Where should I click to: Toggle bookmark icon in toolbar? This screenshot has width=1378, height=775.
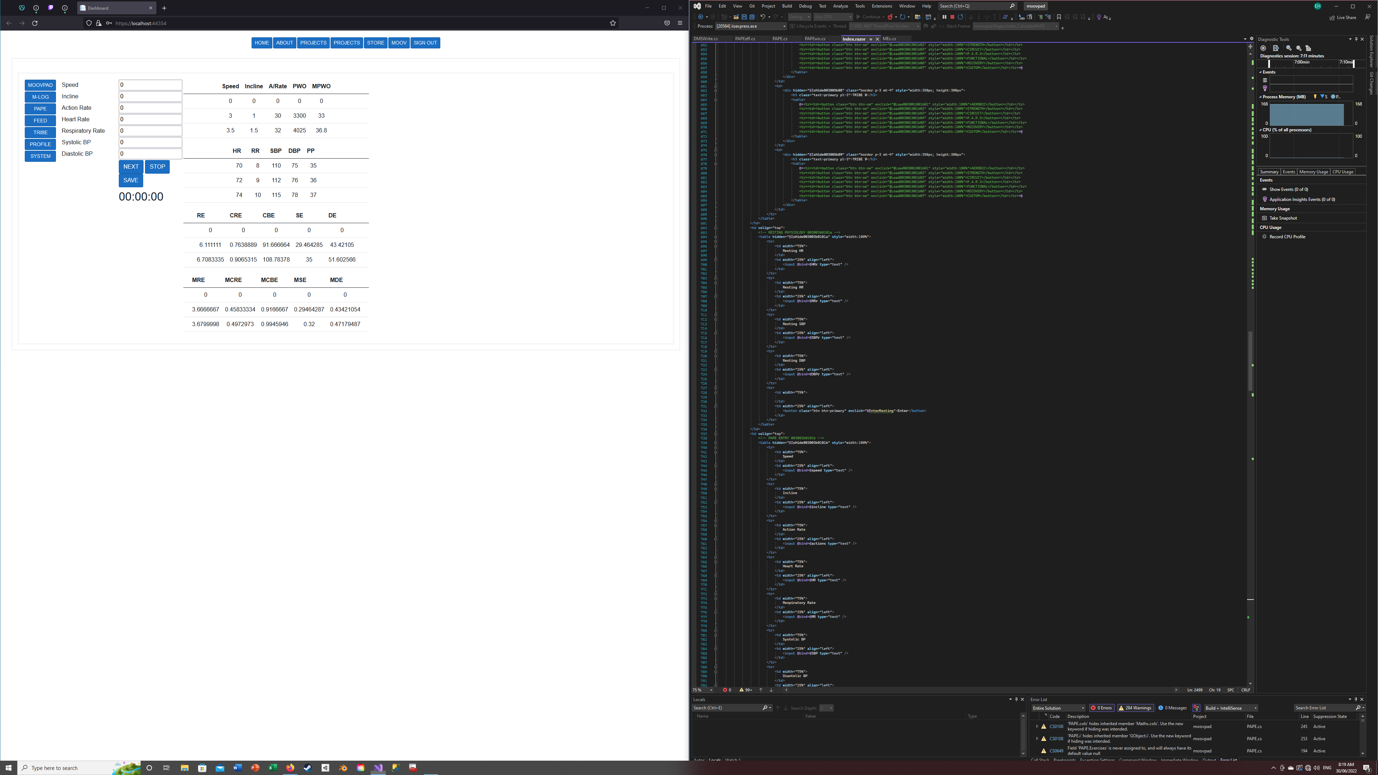coord(1059,17)
